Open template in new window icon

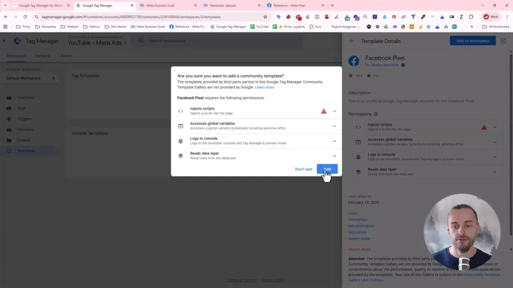coord(503,41)
